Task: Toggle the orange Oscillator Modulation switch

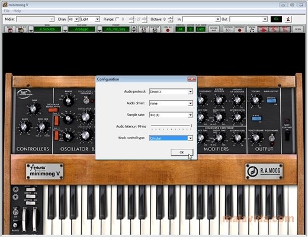Action: pyautogui.click(x=53, y=110)
